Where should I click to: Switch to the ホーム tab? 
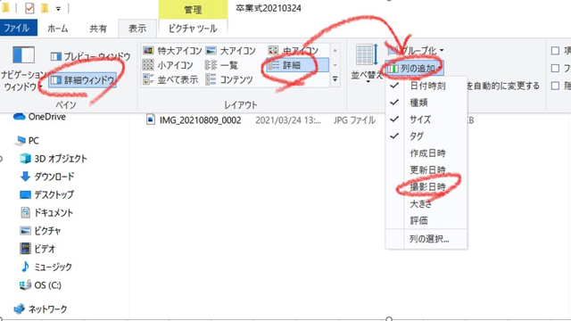pos(57,29)
